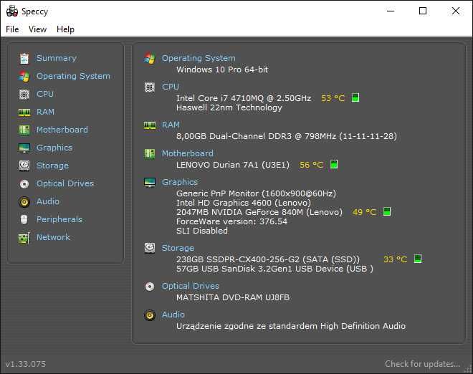Click the board icon beside Motherboard heading
The width and height of the screenshot is (473, 374).
pyautogui.click(x=150, y=154)
